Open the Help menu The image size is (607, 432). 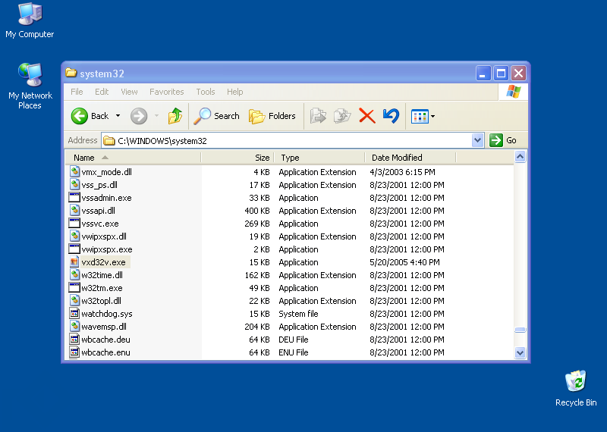click(234, 92)
